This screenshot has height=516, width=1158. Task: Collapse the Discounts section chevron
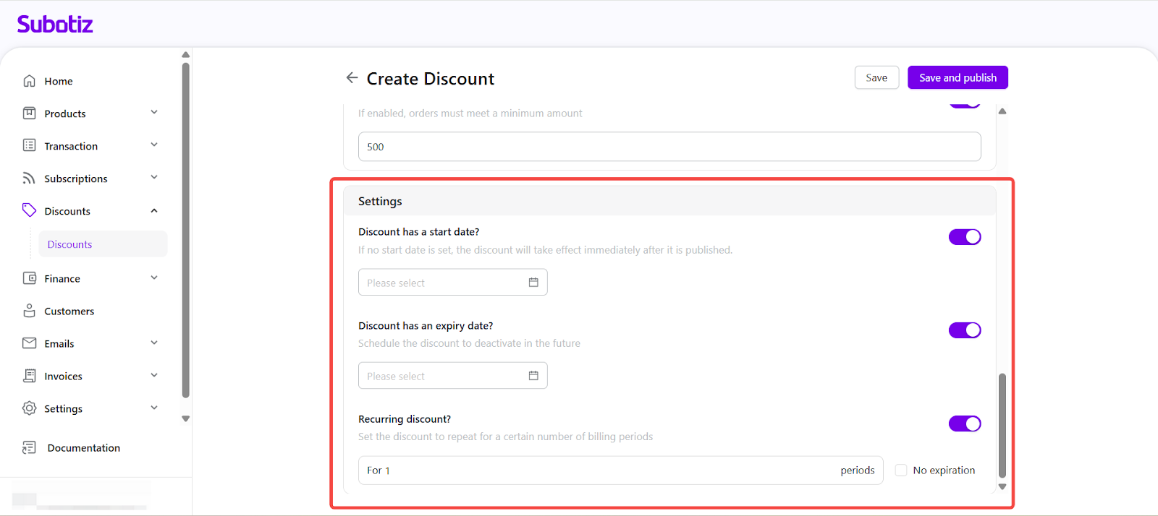point(154,211)
